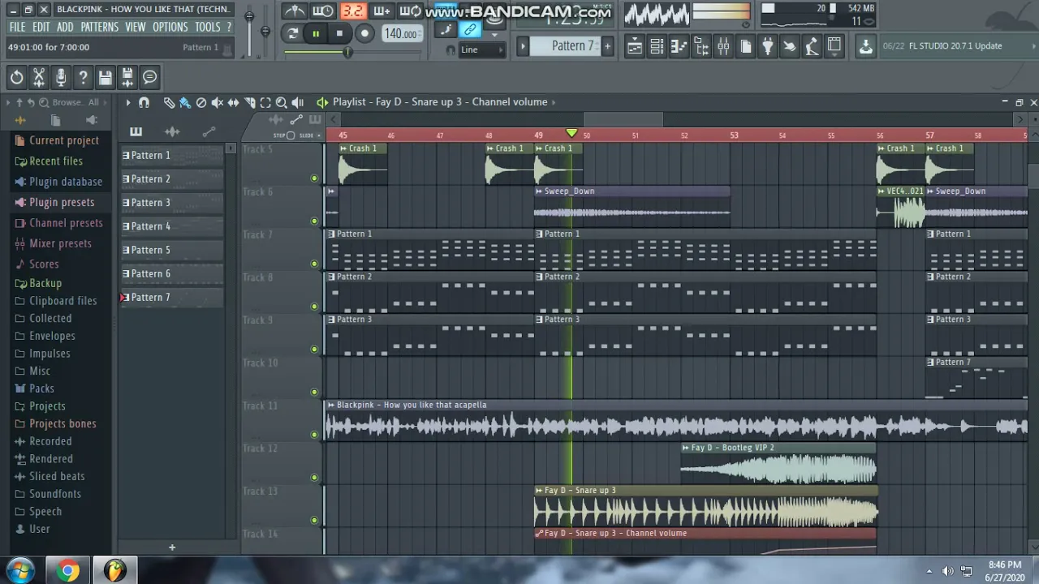Image resolution: width=1039 pixels, height=584 pixels.
Task: Select the Delete tool in the playlist toolbar
Action: pos(201,102)
